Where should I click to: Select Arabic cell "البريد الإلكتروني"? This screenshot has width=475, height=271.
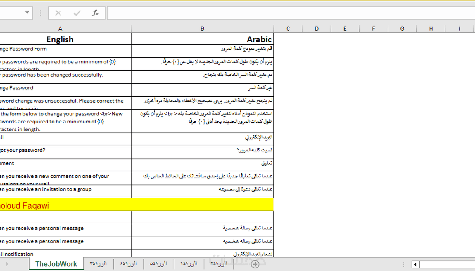[x=202, y=139]
